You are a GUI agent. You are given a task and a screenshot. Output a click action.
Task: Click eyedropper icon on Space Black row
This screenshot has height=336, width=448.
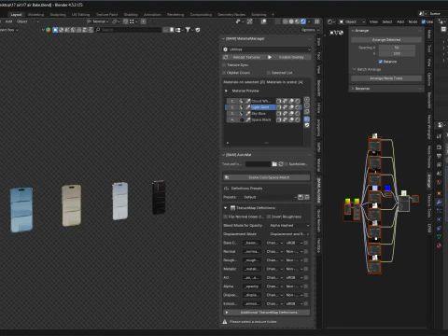(x=248, y=119)
